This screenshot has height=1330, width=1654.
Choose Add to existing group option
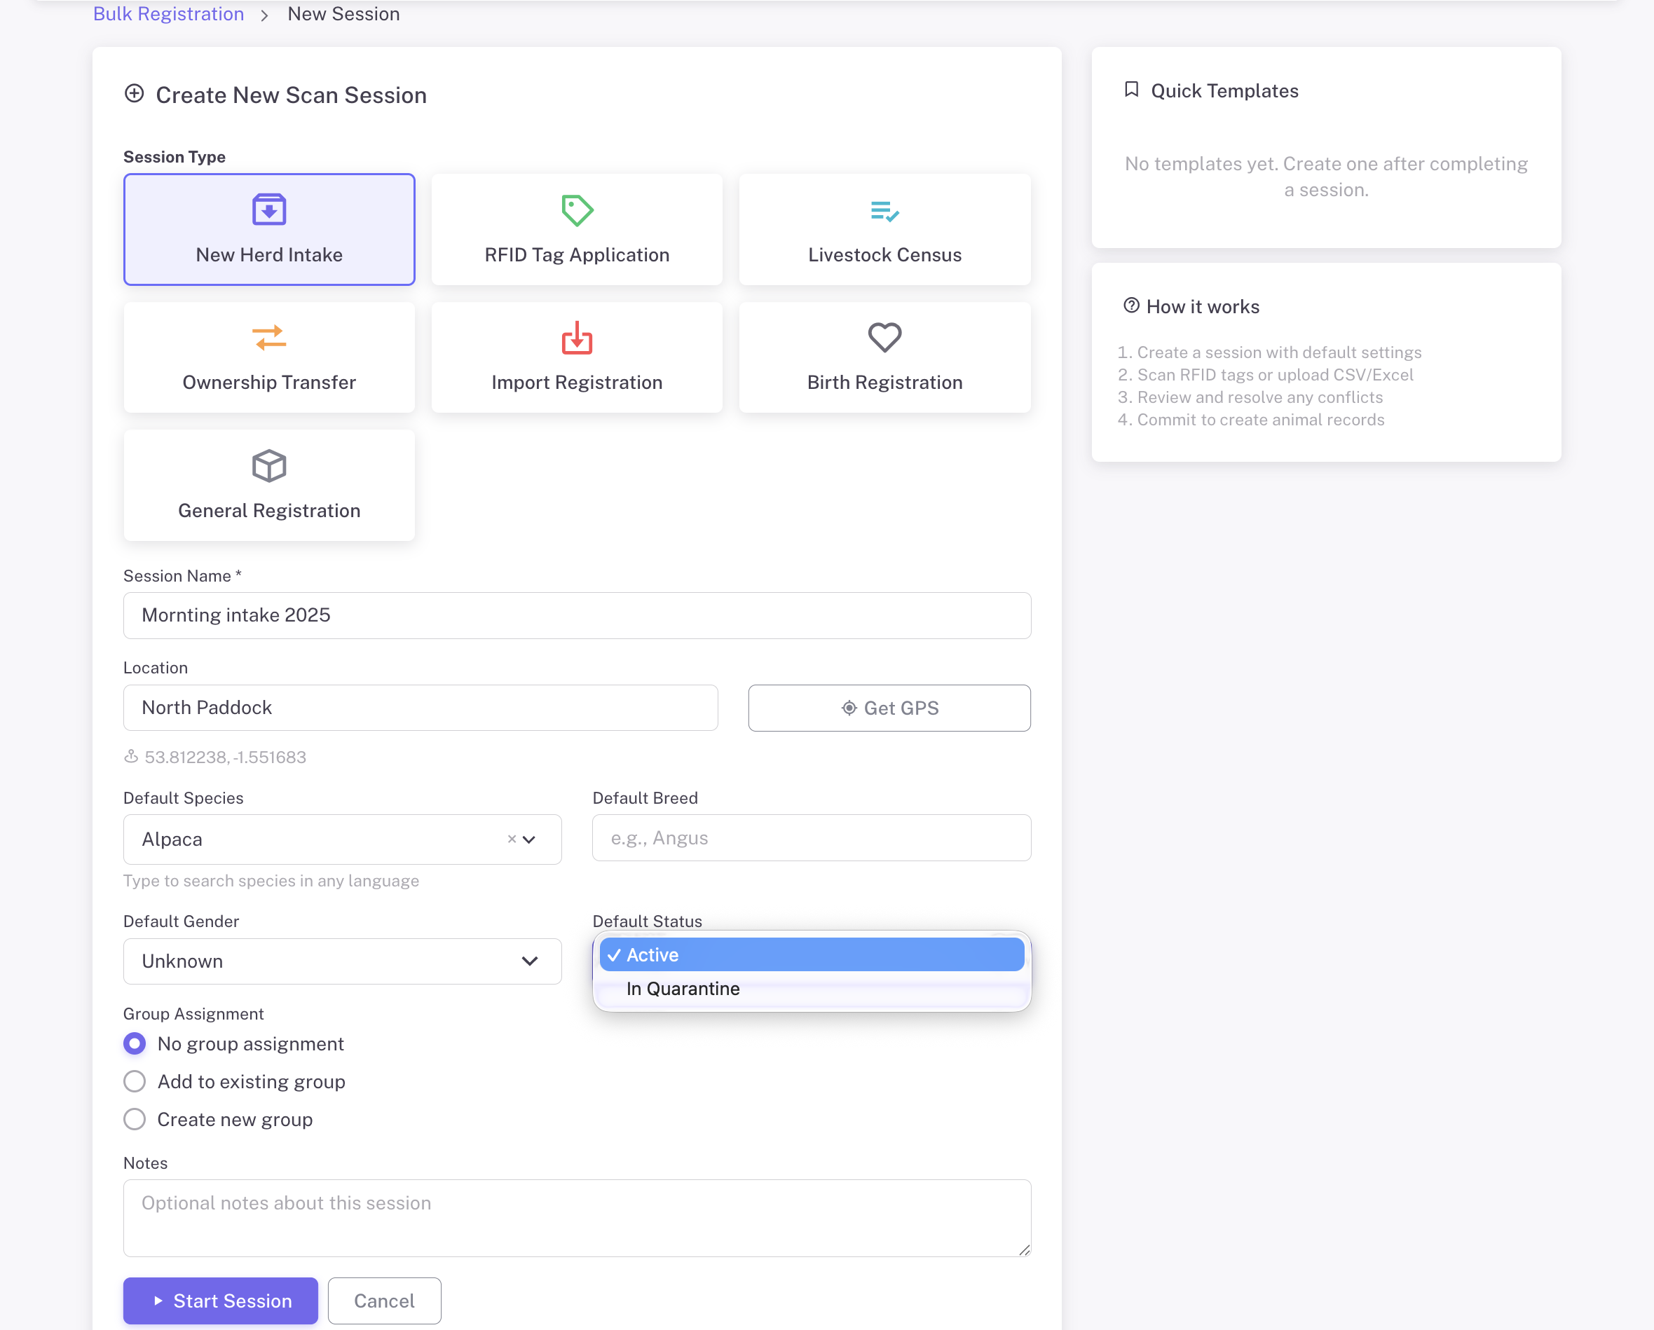click(135, 1081)
